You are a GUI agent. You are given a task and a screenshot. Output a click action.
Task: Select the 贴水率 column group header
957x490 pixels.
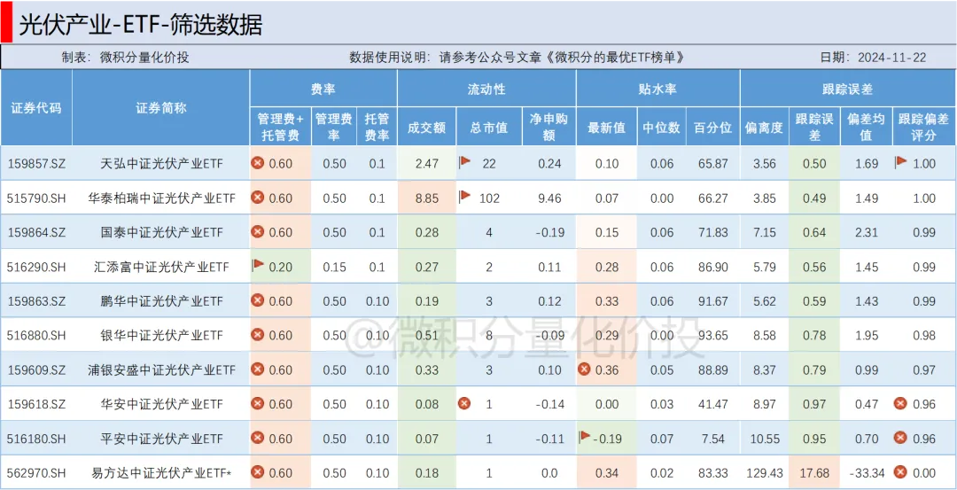click(657, 89)
